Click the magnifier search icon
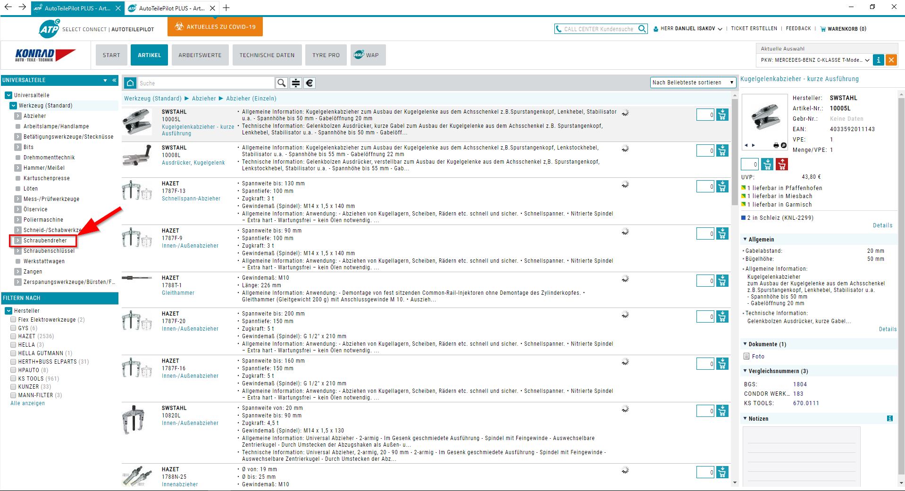This screenshot has width=905, height=491. (x=281, y=83)
